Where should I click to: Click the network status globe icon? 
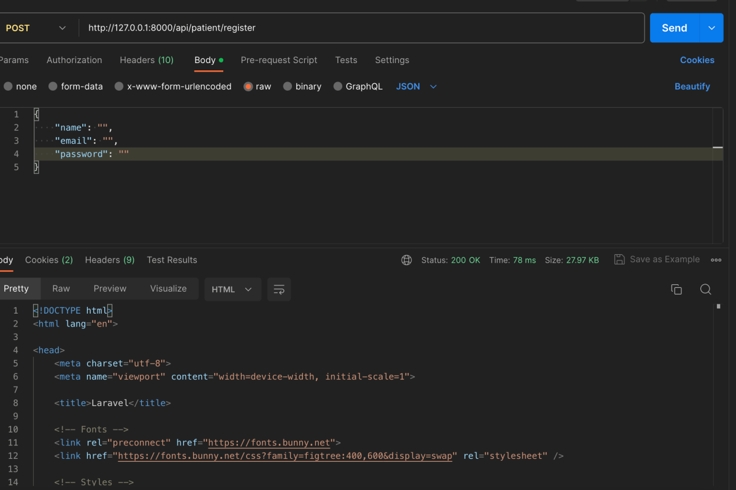pyautogui.click(x=406, y=260)
